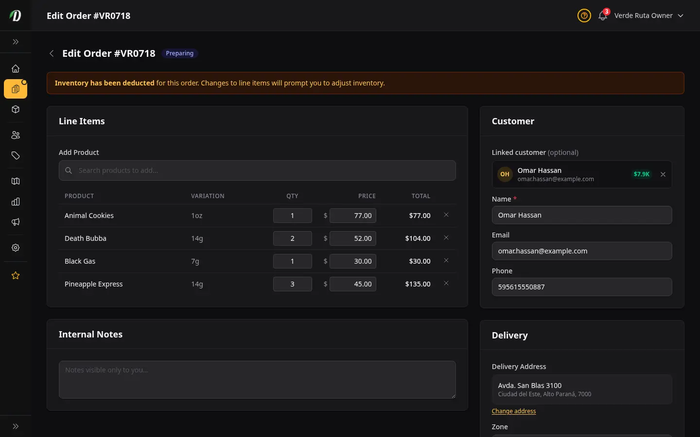Focus the Search products to add field

click(x=257, y=170)
